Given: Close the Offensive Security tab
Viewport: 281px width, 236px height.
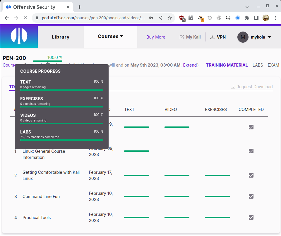Looking at the screenshot, I should (x=68, y=7).
